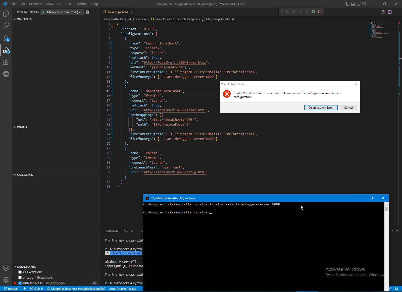The height and width of the screenshot is (292, 402).
Task: Open the Run and Debug view icon
Action: pyautogui.click(x=6, y=50)
